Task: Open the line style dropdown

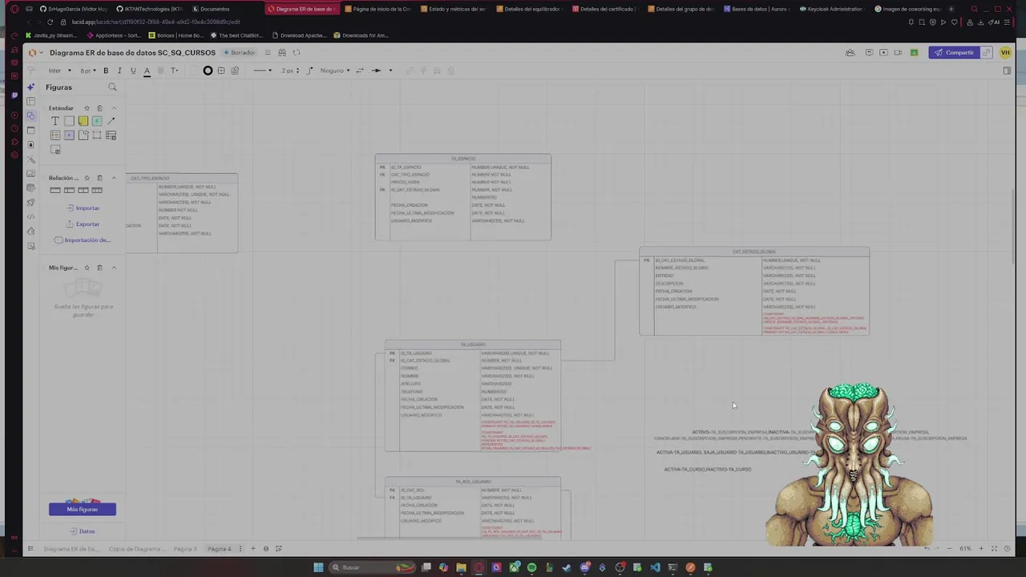Action: (262, 71)
